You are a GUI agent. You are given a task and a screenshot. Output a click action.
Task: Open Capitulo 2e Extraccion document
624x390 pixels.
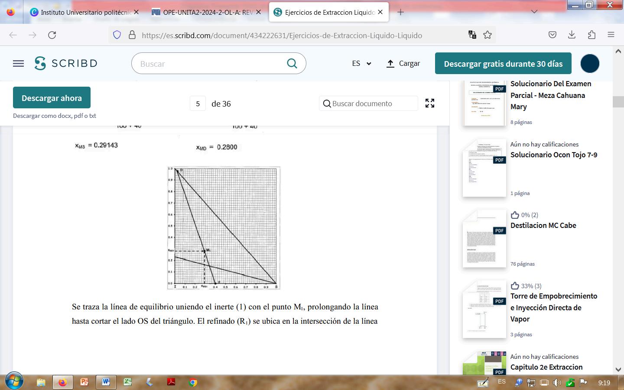pyautogui.click(x=546, y=367)
